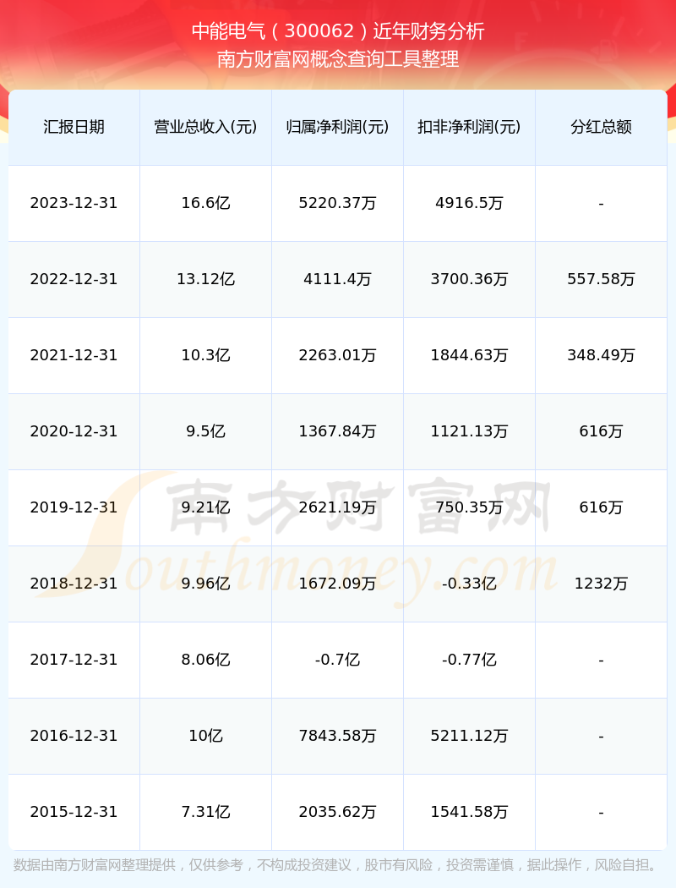Viewport: 676px width, 888px height.
Task: Click the 分红总额 column header
Action: click(x=601, y=127)
